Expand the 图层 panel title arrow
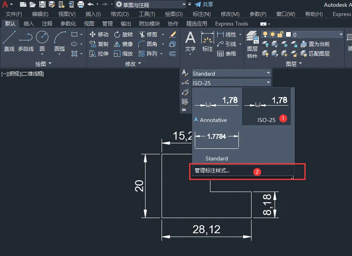Image resolution: width=352 pixels, height=256 pixels. (300, 64)
